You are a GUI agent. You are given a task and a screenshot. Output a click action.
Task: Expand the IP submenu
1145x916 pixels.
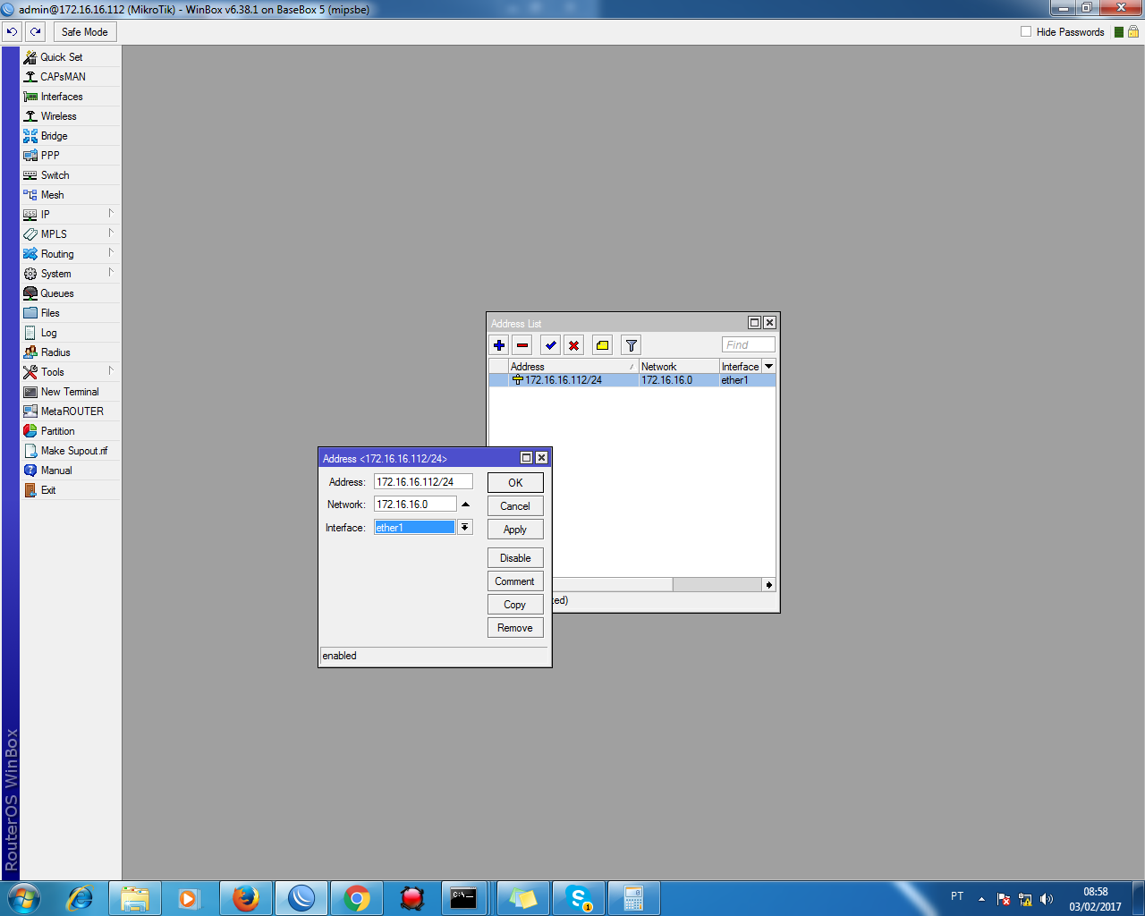click(x=71, y=215)
